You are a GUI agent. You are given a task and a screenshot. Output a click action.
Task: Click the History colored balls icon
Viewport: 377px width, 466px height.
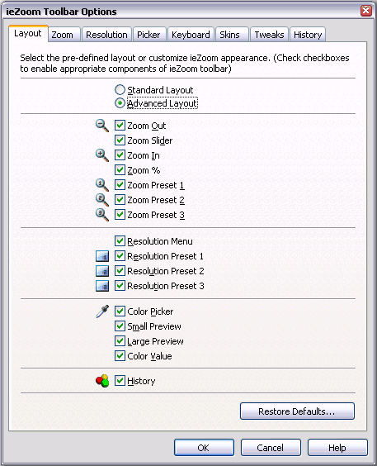click(x=102, y=381)
